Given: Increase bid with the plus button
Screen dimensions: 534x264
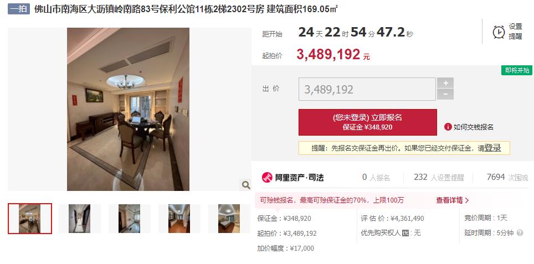Looking at the screenshot, I should [x=445, y=82].
